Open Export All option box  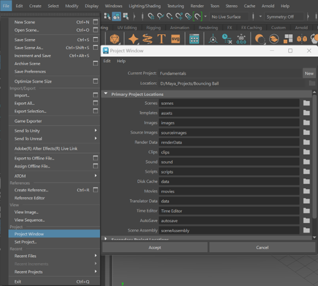tap(95, 103)
